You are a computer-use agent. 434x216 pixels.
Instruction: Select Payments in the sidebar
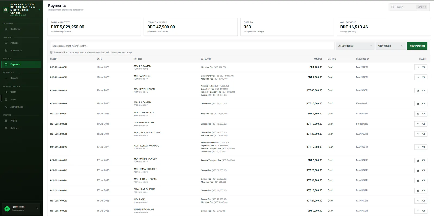(x=21, y=64)
